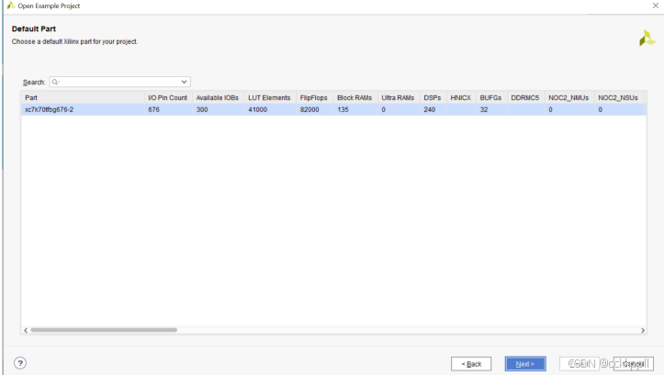Sort by LUT Elements column

click(270, 98)
